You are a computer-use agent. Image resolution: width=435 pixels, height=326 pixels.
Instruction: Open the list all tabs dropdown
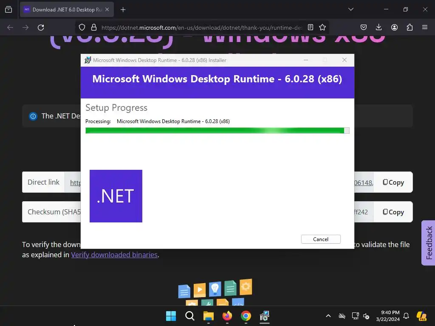click(x=350, y=9)
